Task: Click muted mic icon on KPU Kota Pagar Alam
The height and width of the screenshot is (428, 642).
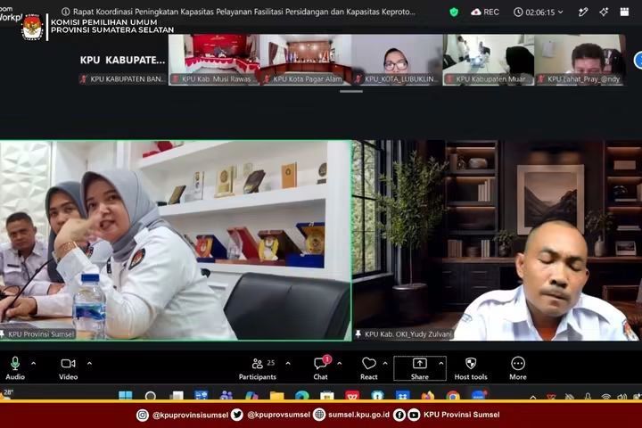Action: coord(267,79)
